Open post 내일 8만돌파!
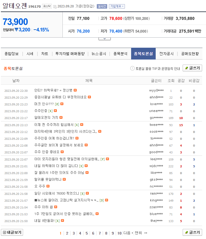 [44, 221]
